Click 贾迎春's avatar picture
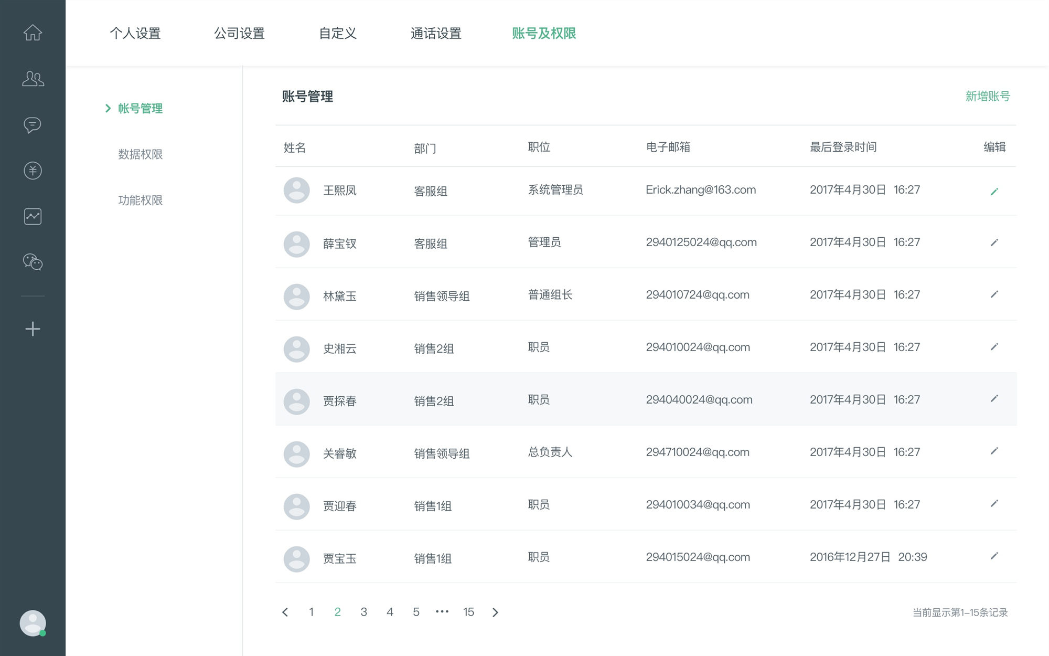This screenshot has width=1049, height=656. tap(296, 506)
